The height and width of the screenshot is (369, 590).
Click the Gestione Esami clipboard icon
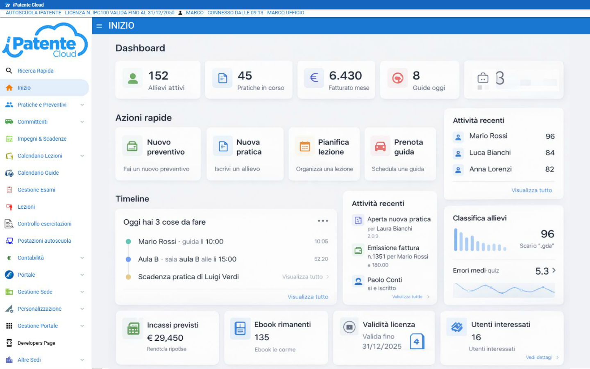click(9, 189)
